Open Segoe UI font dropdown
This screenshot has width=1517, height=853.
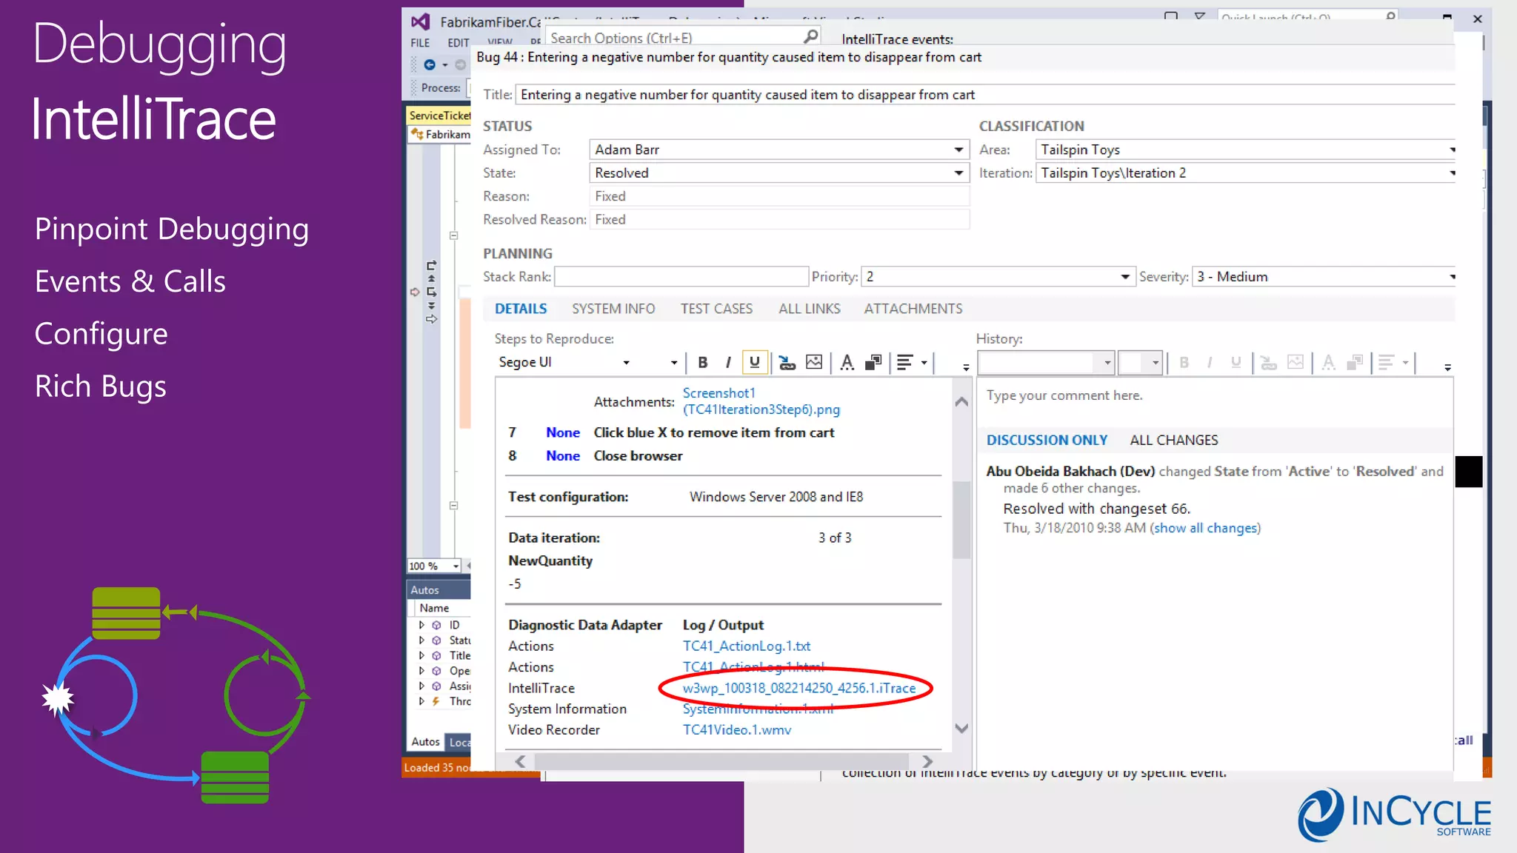626,363
